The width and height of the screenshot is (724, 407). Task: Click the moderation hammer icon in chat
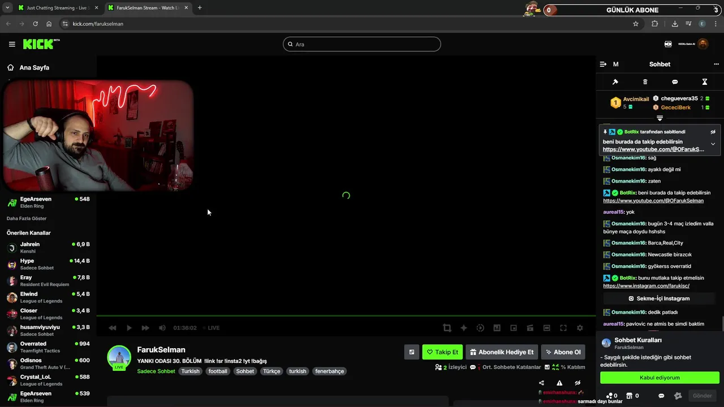coord(615,82)
